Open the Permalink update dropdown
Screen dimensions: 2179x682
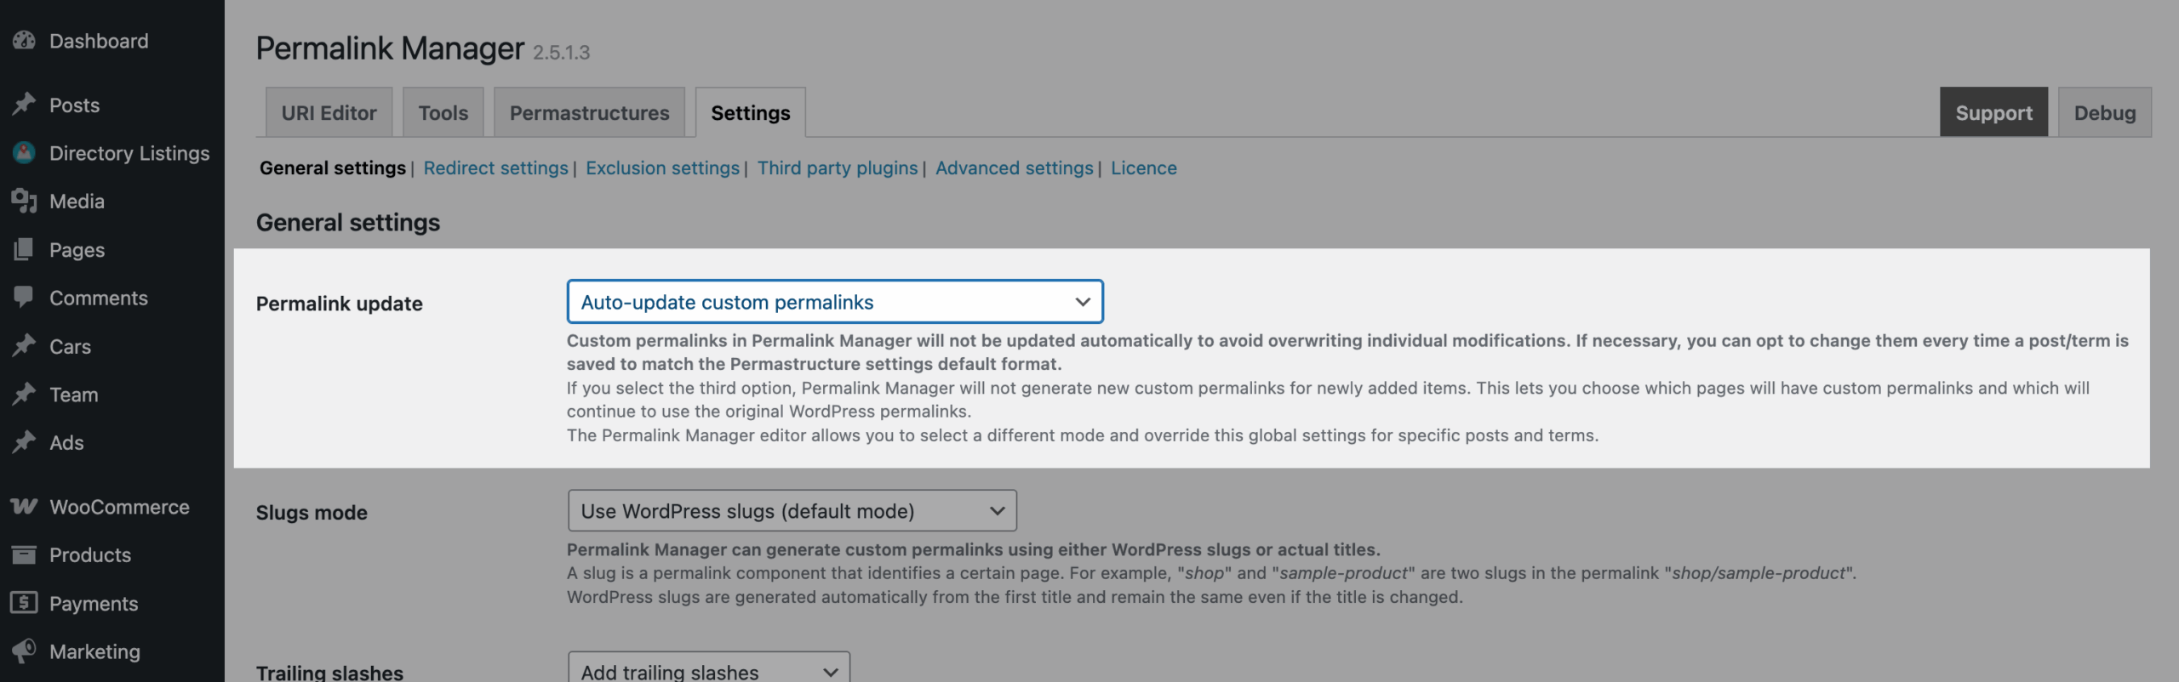(x=835, y=302)
